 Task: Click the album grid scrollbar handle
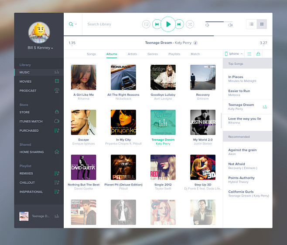pyautogui.click(x=221, y=120)
